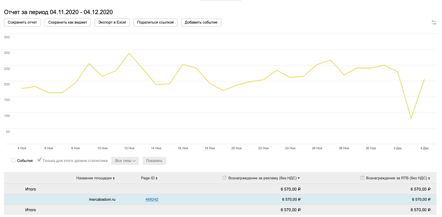Click help icon beside Вознаграждение за рекламу
The height and width of the screenshot is (217, 442).
coord(224,178)
